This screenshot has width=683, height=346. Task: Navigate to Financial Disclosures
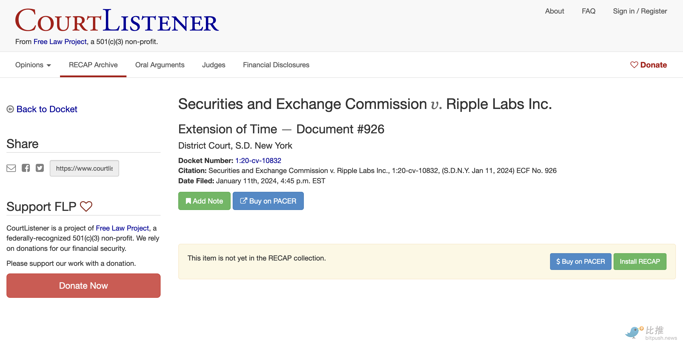tap(276, 65)
